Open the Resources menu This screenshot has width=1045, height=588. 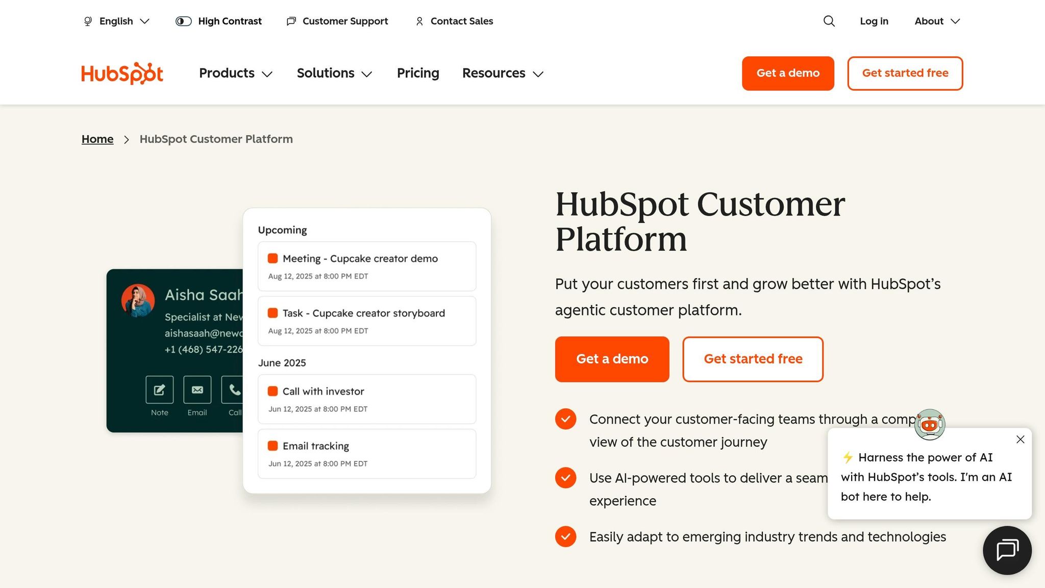point(503,73)
